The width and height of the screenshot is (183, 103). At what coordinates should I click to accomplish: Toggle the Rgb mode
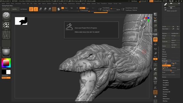click(71, 8)
